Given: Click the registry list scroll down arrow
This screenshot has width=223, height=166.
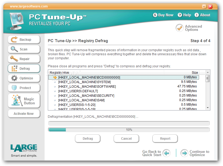Looking at the screenshot, I should click(x=208, y=108).
